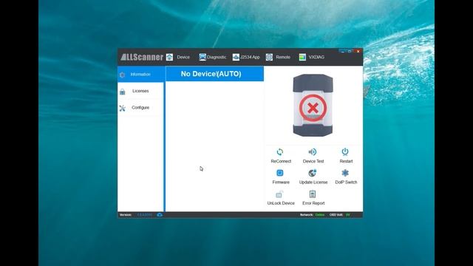
Task: Click the Restart power icon
Action: pos(345,152)
